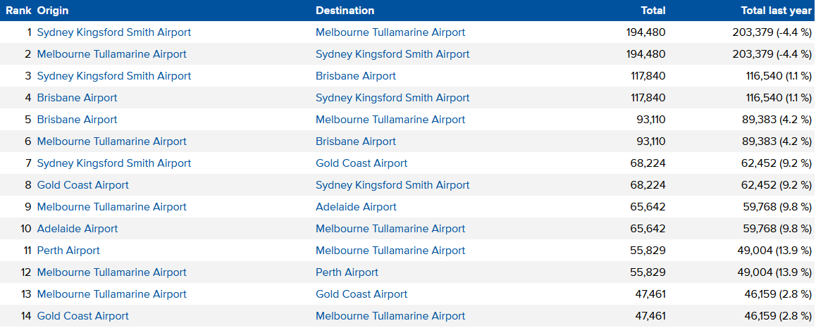The height and width of the screenshot is (328, 816).
Task: Click the Destination column header
Action: pyautogui.click(x=345, y=11)
